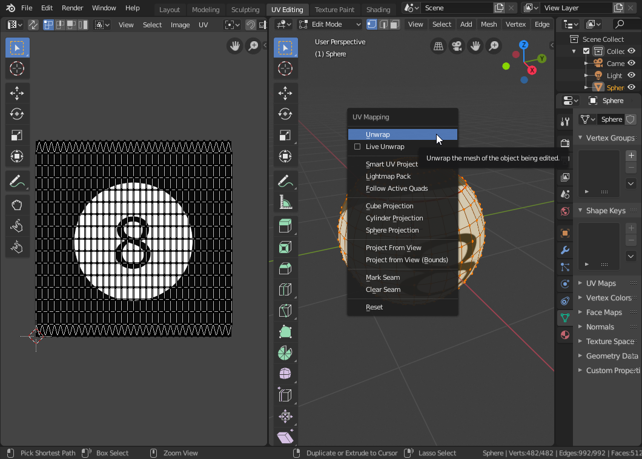The height and width of the screenshot is (459, 642).
Task: Switch to the Texture Paint workspace tab
Action: click(334, 10)
